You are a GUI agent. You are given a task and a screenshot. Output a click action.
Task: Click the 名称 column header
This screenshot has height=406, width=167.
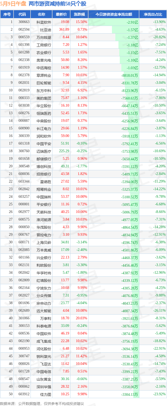[41, 14]
